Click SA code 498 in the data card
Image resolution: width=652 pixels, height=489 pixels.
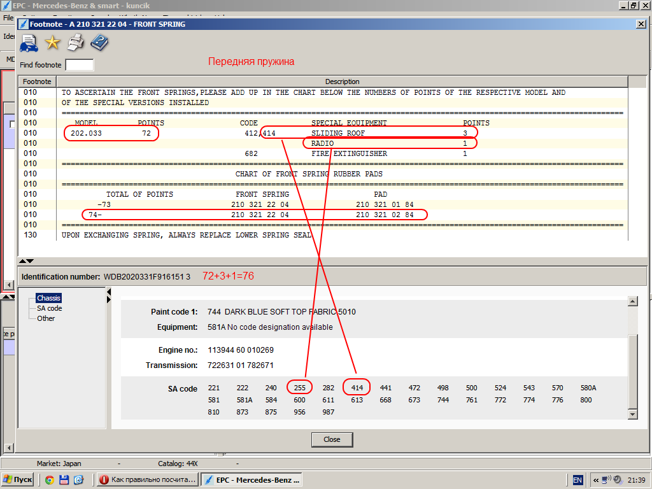click(x=443, y=388)
